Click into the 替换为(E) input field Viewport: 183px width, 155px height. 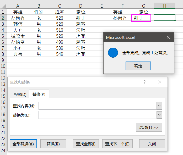click(98, 115)
